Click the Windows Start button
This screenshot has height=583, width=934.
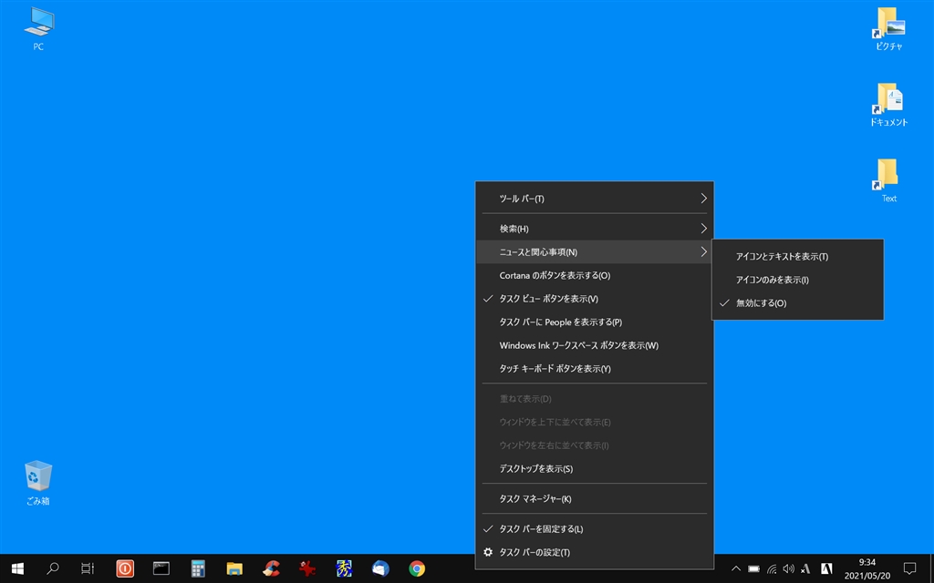(17, 568)
